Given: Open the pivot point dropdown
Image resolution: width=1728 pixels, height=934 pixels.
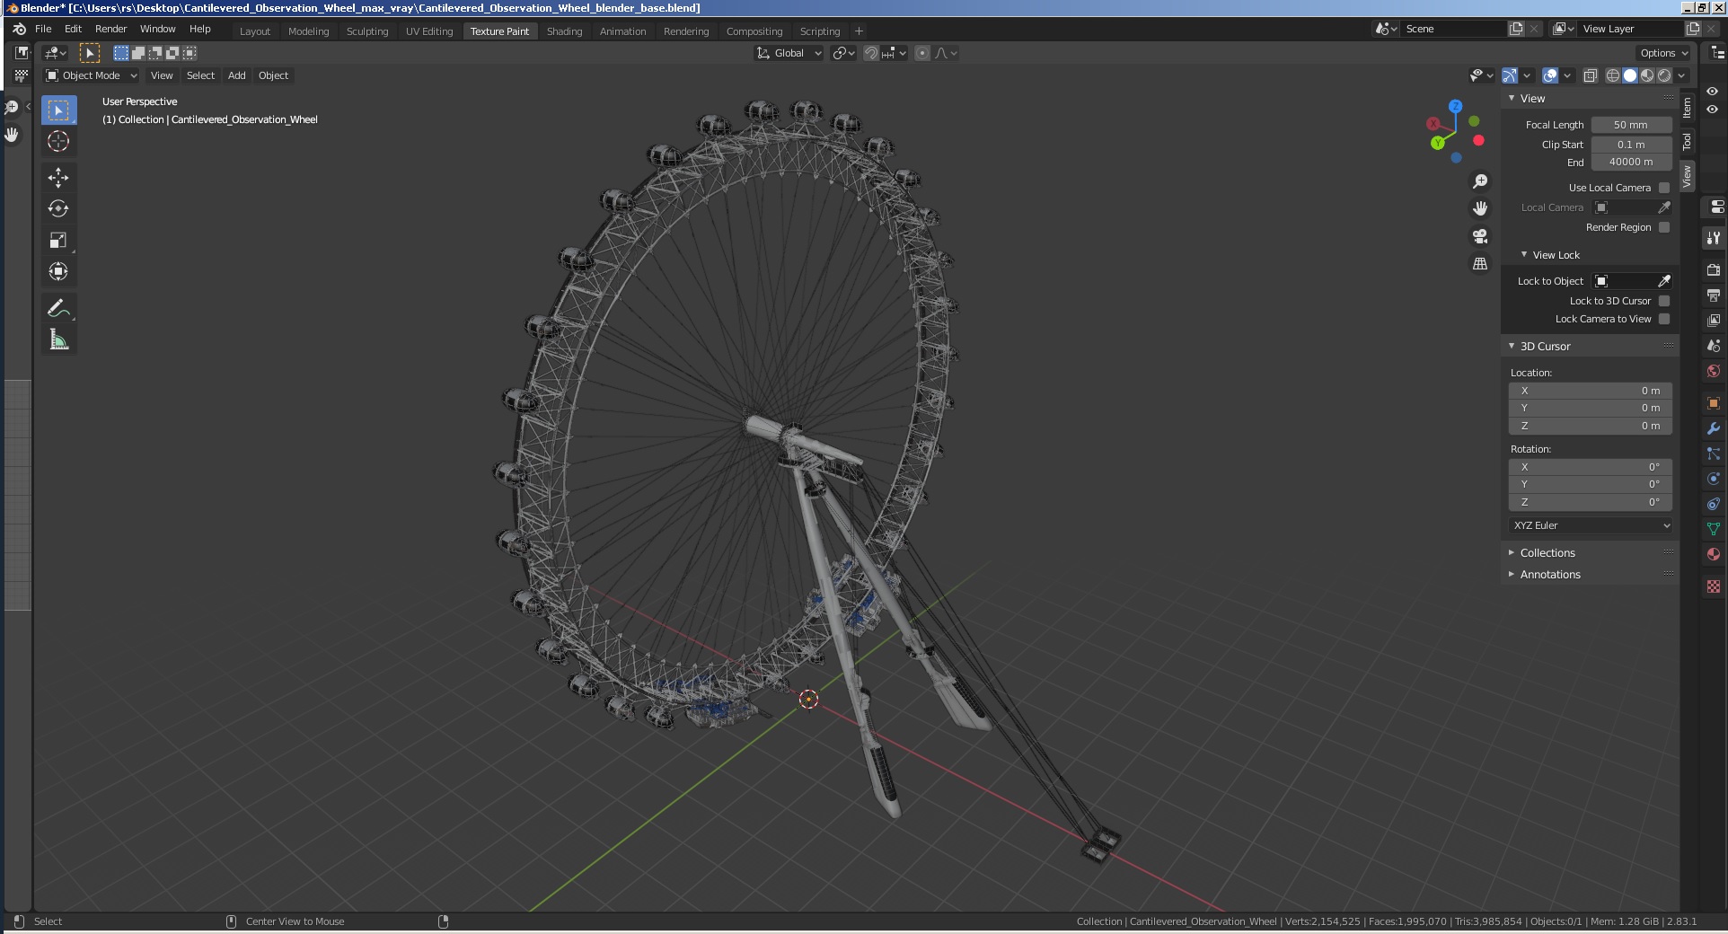Looking at the screenshot, I should (x=843, y=53).
